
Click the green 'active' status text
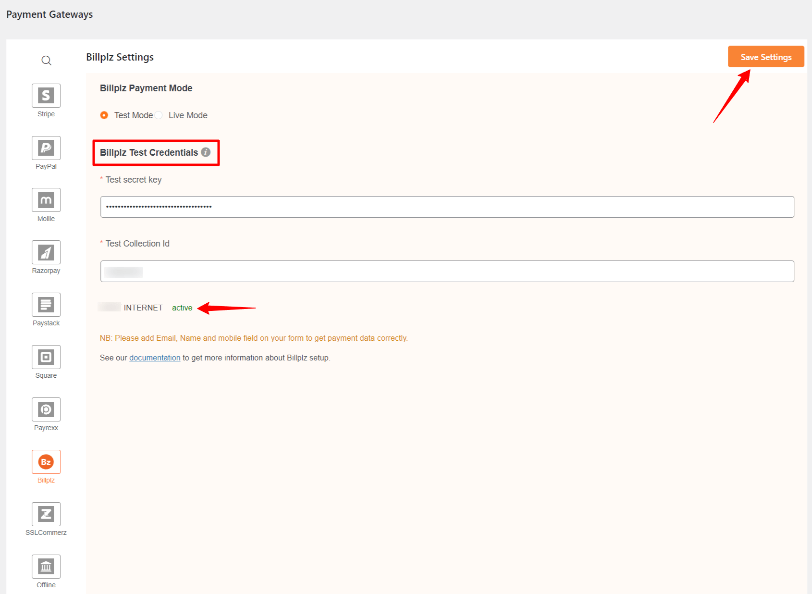point(182,308)
